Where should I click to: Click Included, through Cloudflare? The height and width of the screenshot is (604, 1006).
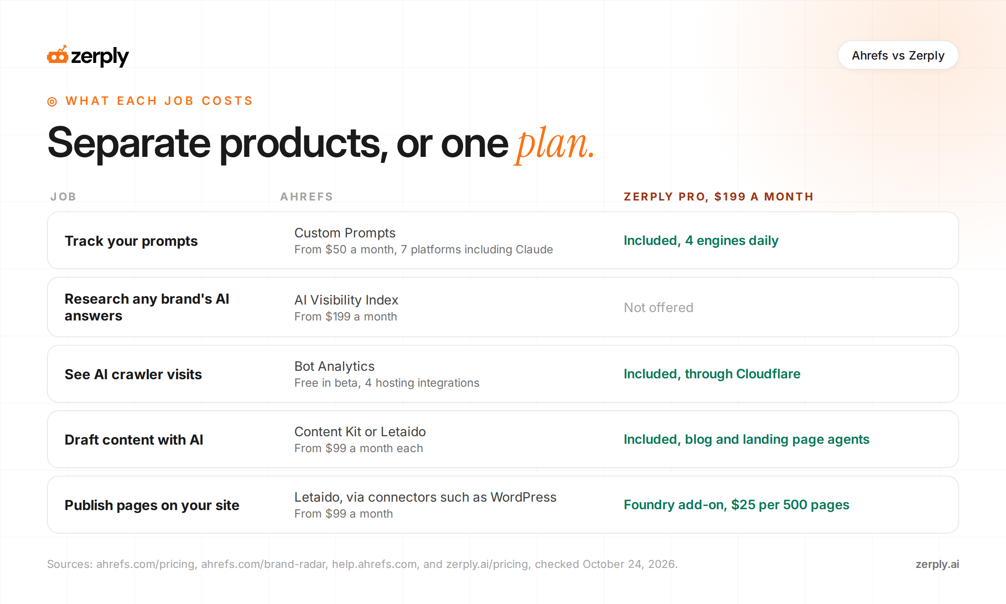pyautogui.click(x=712, y=374)
